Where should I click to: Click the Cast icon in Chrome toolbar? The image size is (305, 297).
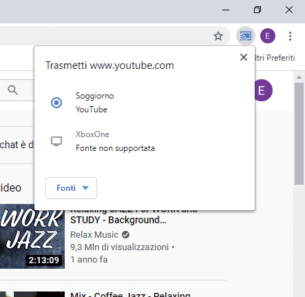click(x=246, y=36)
